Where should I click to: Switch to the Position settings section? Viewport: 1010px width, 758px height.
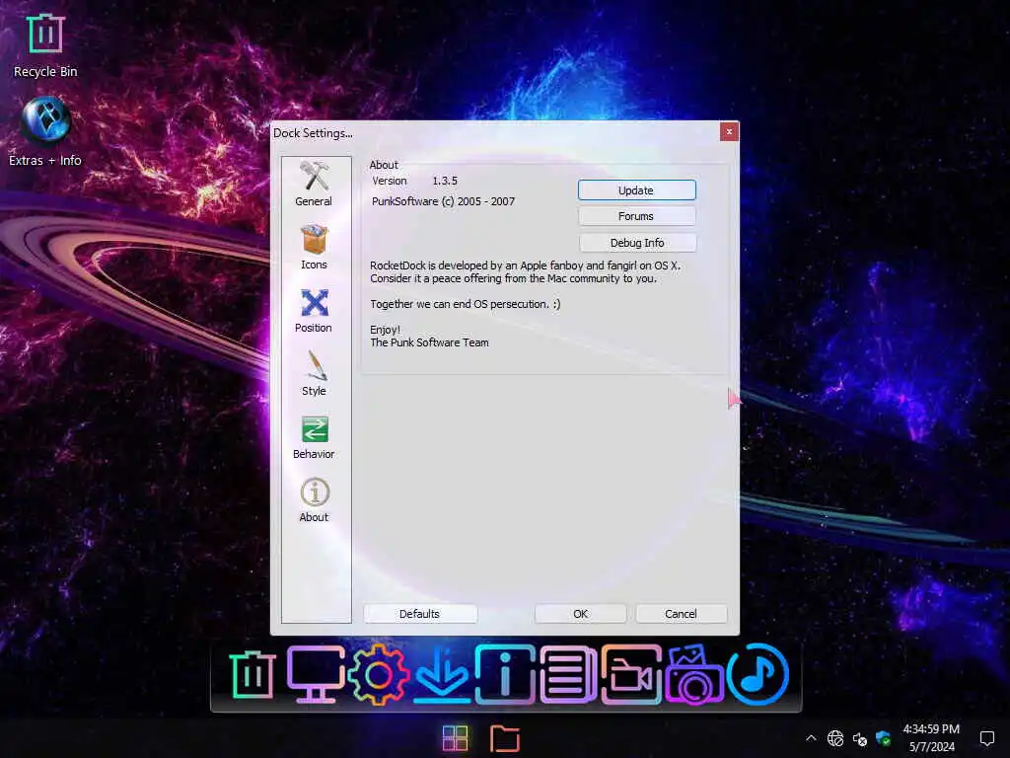pyautogui.click(x=314, y=311)
